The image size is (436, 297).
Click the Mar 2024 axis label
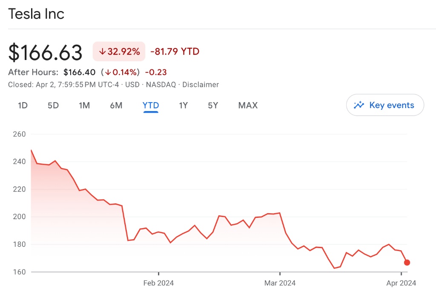click(280, 283)
